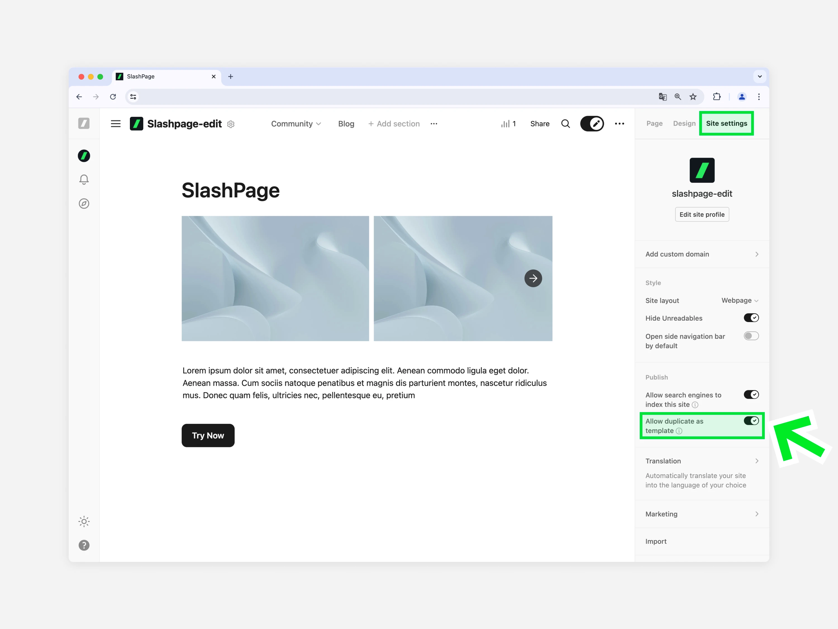Expand the Community dropdown
The width and height of the screenshot is (838, 629).
click(x=296, y=124)
